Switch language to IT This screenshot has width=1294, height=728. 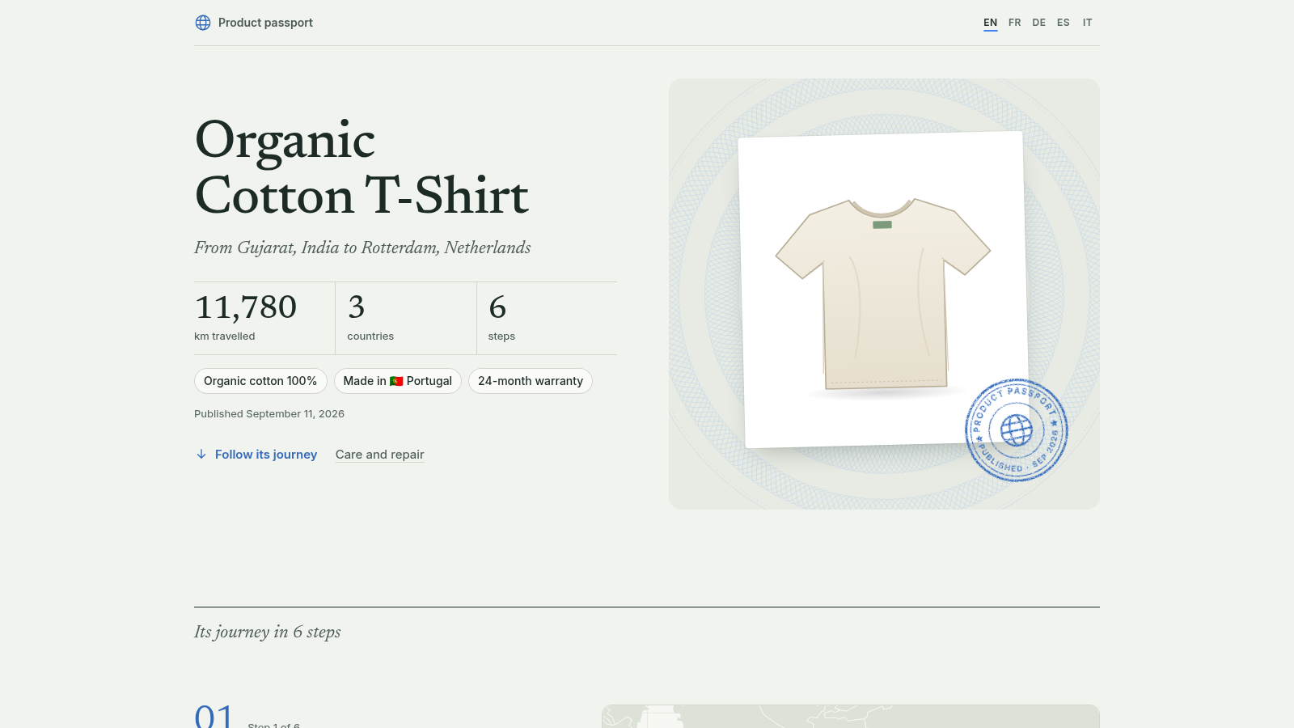click(x=1088, y=23)
